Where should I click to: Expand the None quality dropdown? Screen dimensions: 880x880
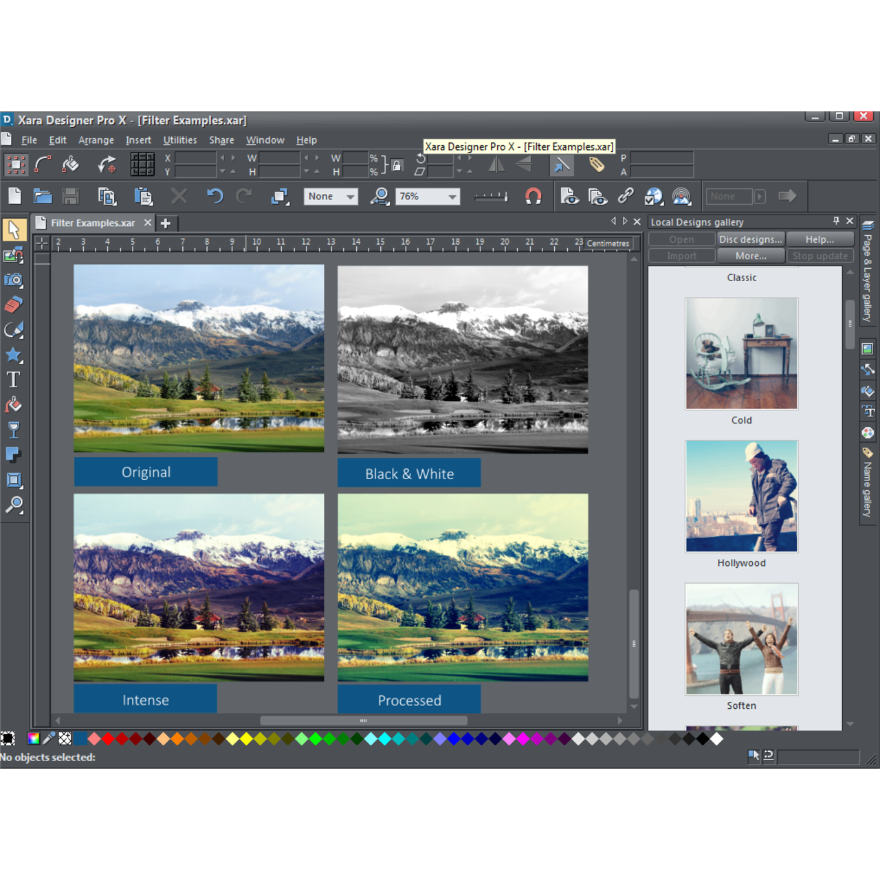331,197
